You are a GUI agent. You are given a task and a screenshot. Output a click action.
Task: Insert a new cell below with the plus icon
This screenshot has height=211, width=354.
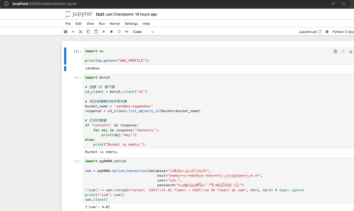[73, 32]
